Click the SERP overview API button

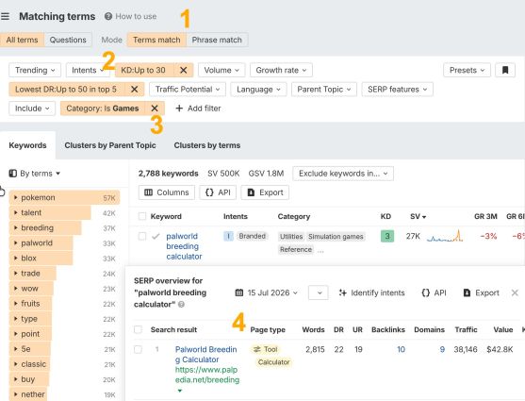[434, 292]
